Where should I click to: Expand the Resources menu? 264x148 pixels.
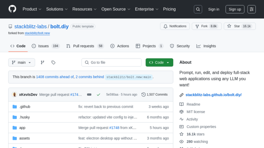[x=84, y=9]
